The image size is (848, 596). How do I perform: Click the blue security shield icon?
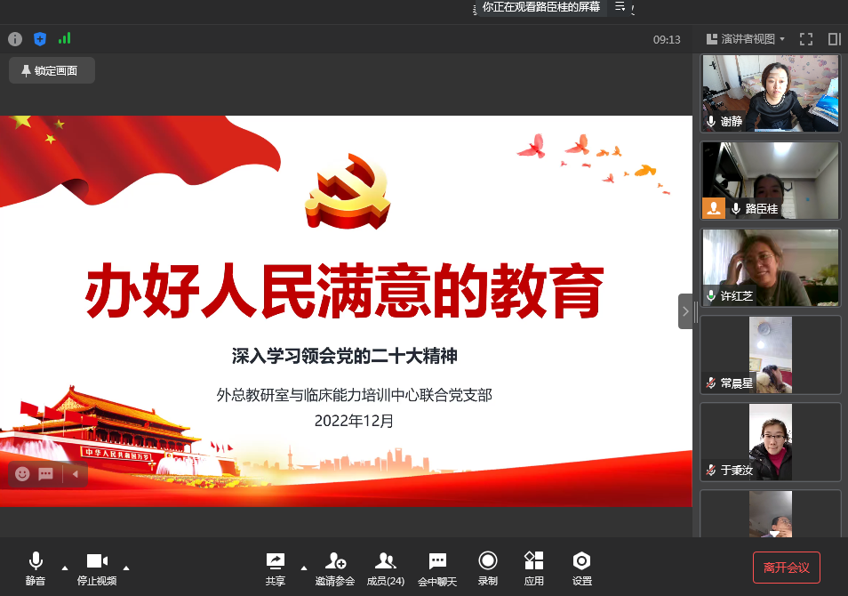coord(39,39)
